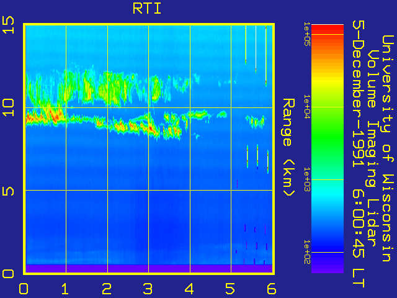Click the RTI plot title

[147, 9]
